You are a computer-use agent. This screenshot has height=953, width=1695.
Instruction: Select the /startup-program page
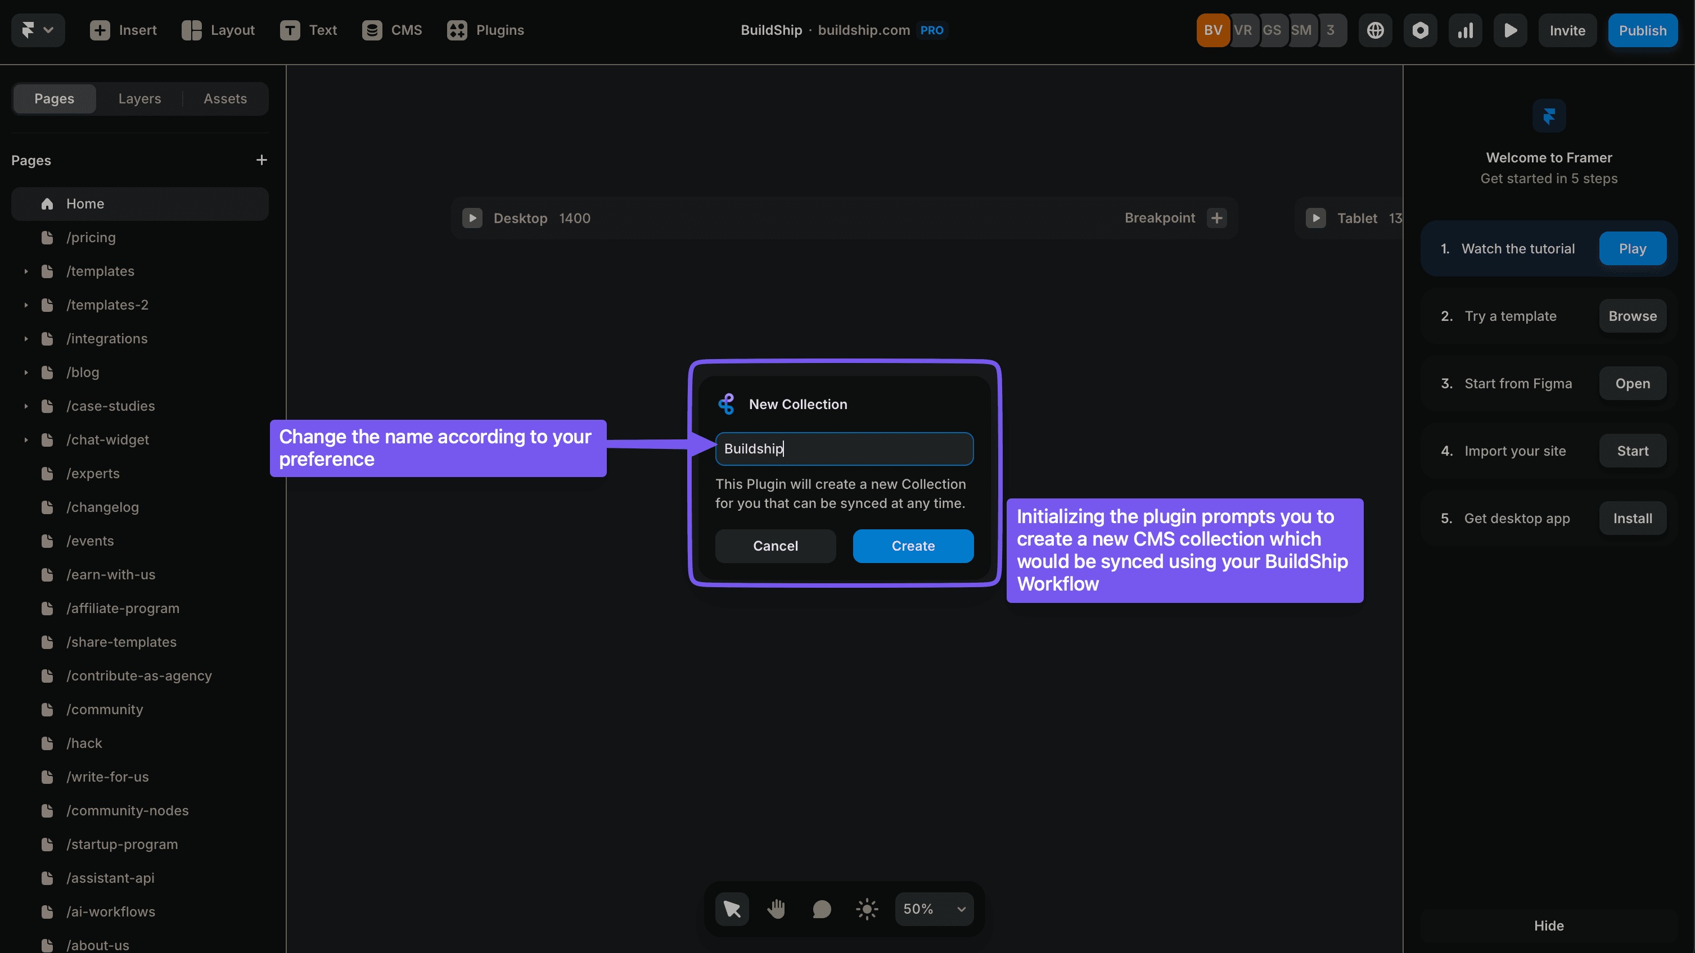click(139, 844)
